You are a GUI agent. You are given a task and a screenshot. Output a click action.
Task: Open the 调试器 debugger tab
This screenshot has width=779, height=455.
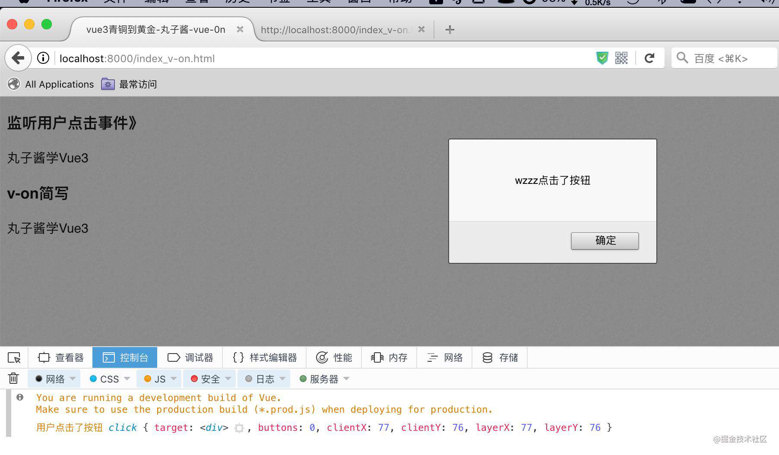click(190, 357)
